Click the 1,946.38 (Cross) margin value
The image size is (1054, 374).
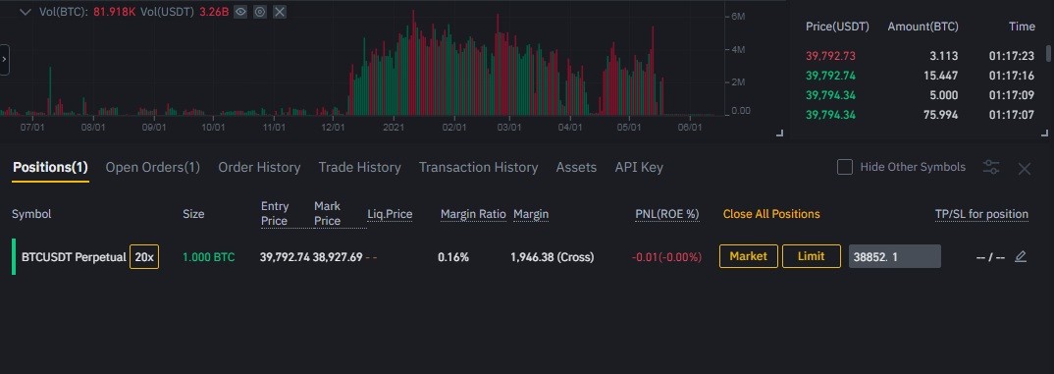(x=553, y=257)
